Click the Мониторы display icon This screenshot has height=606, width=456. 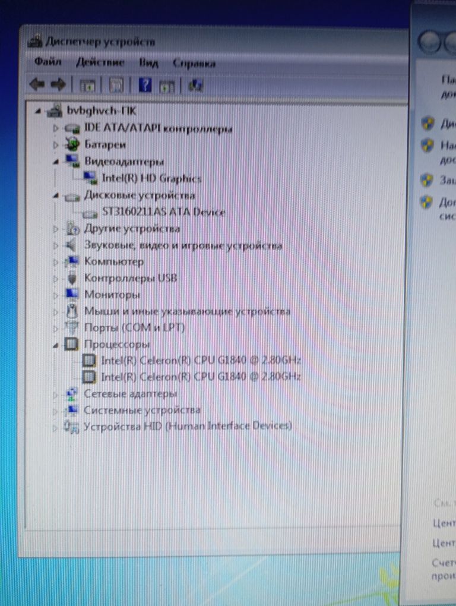point(72,293)
